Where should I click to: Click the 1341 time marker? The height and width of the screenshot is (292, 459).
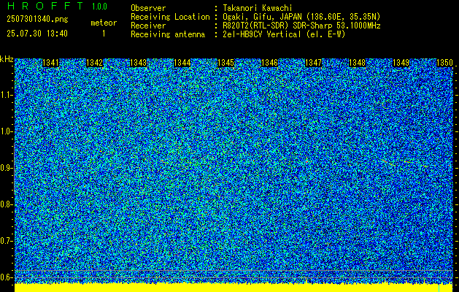point(50,63)
